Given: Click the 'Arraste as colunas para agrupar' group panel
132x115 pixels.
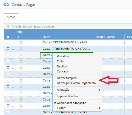Looking at the screenshot, I should pos(68,26).
